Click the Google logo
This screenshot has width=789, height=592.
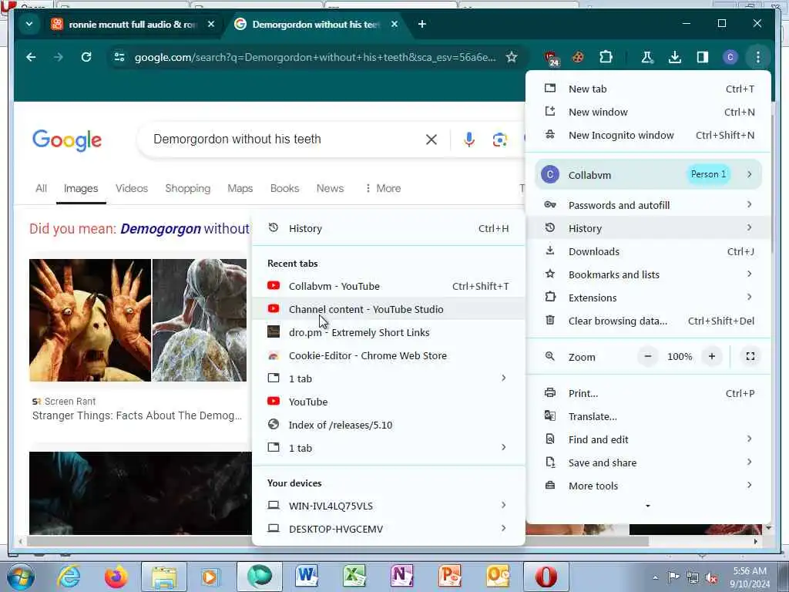67,140
